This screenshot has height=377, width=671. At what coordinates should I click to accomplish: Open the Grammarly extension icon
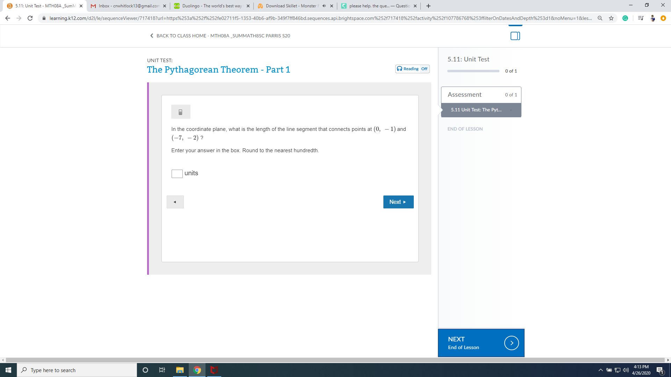(x=625, y=18)
